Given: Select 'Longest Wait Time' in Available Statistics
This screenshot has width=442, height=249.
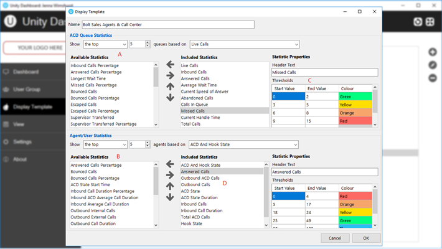Looking at the screenshot, I should pyautogui.click(x=88, y=78).
